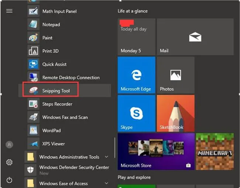The height and width of the screenshot is (188, 240).
Task: Launch Quick Assist
Action: (x=54, y=64)
